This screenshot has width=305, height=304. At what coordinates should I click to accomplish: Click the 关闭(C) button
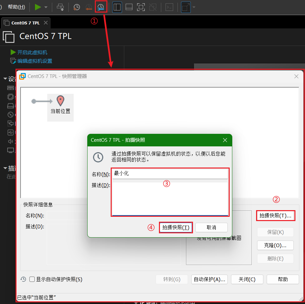tap(247, 279)
